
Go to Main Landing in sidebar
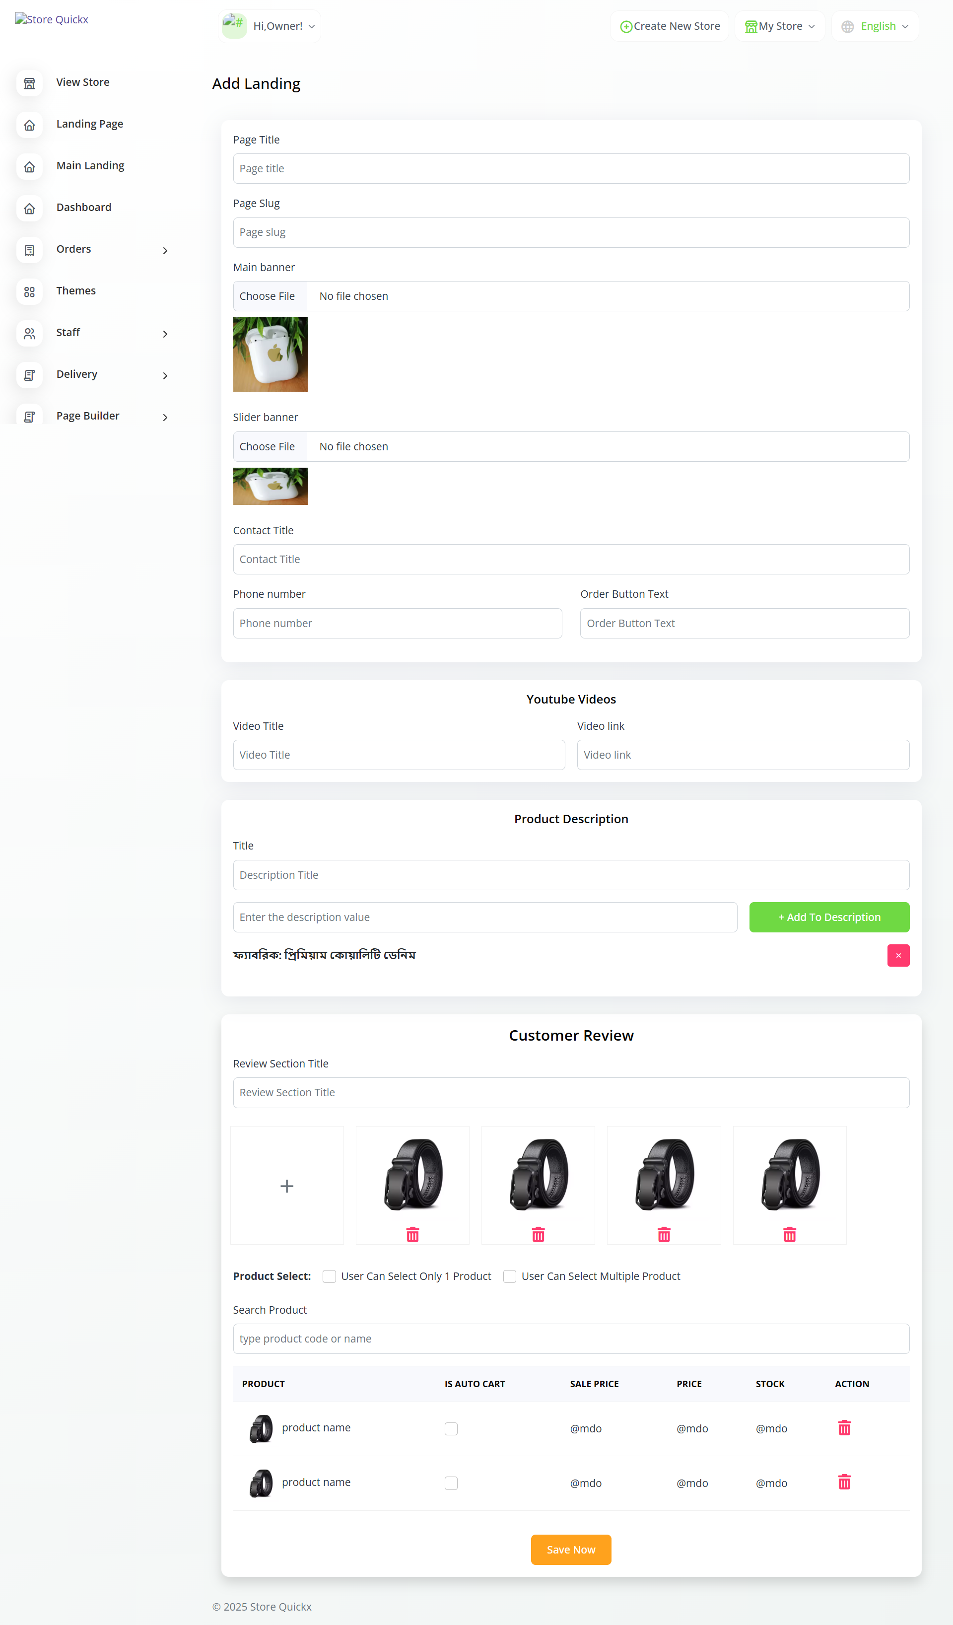[x=90, y=166]
